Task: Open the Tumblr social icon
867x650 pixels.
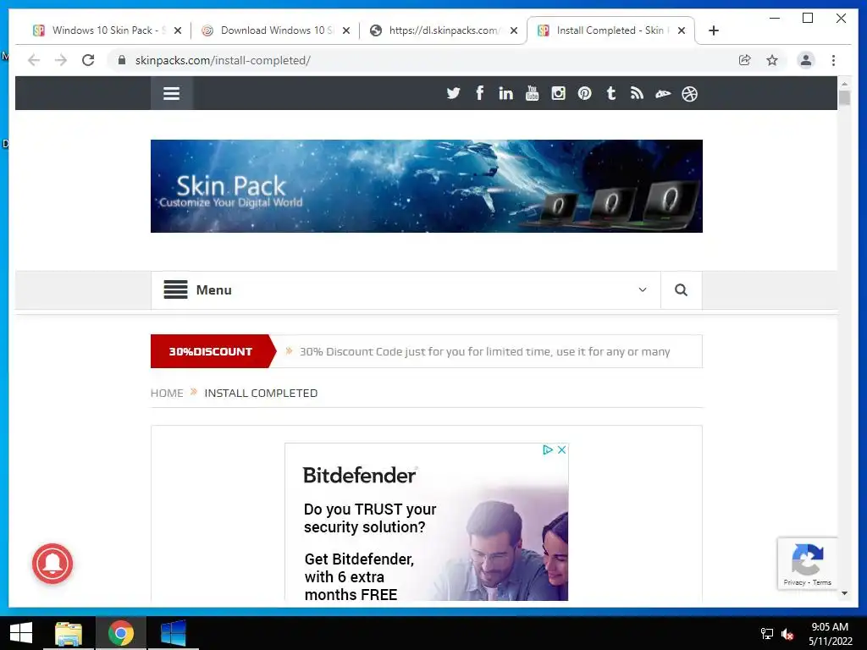Action: (611, 93)
